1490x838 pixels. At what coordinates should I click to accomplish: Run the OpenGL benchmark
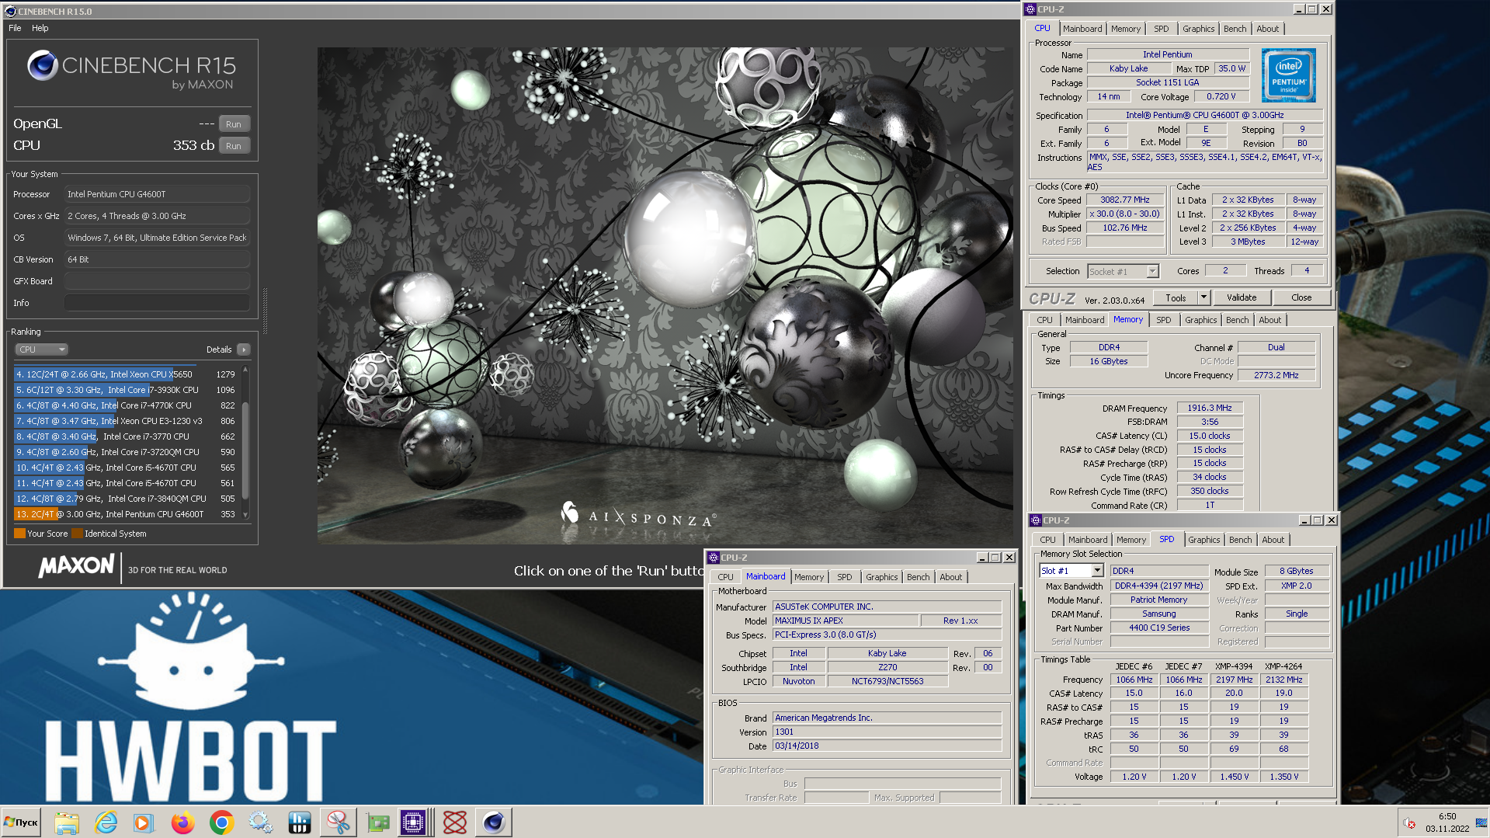click(234, 124)
